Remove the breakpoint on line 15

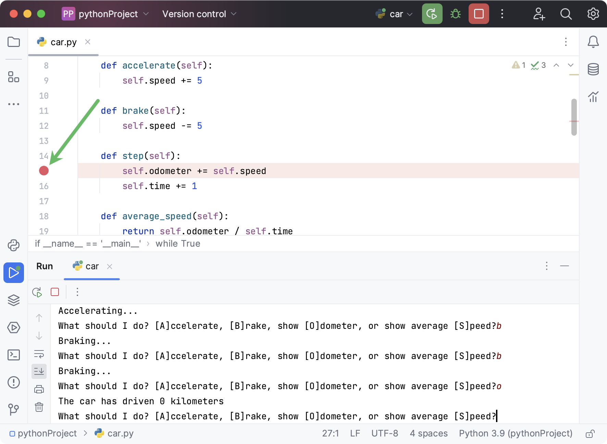pyautogui.click(x=44, y=171)
